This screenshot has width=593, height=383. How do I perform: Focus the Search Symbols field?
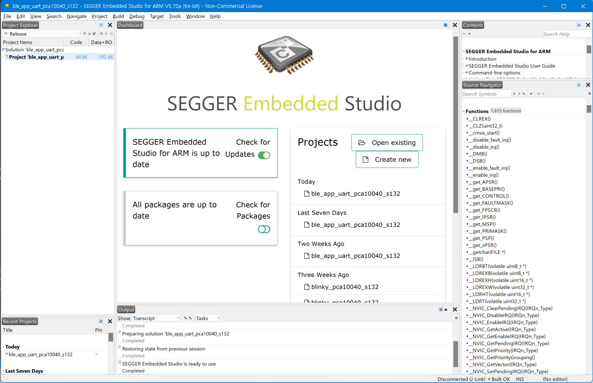click(x=486, y=94)
